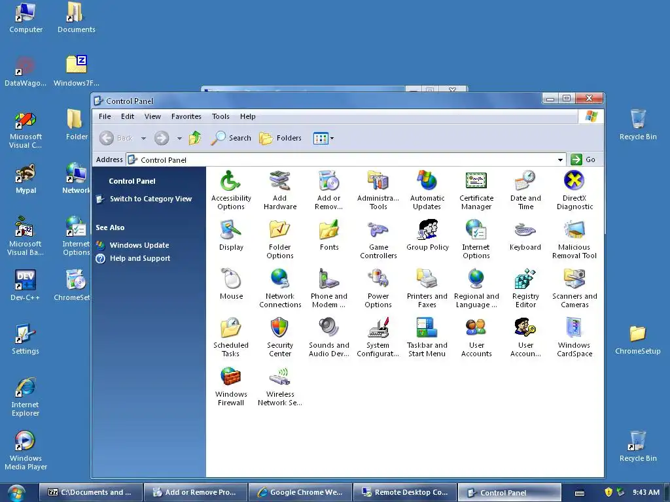Screen dimensions: 670x502
Task: Open Sounds and Audio Devices icon
Action: click(x=329, y=337)
